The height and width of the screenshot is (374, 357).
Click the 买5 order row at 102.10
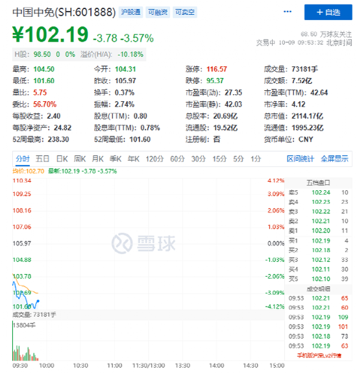318,279
